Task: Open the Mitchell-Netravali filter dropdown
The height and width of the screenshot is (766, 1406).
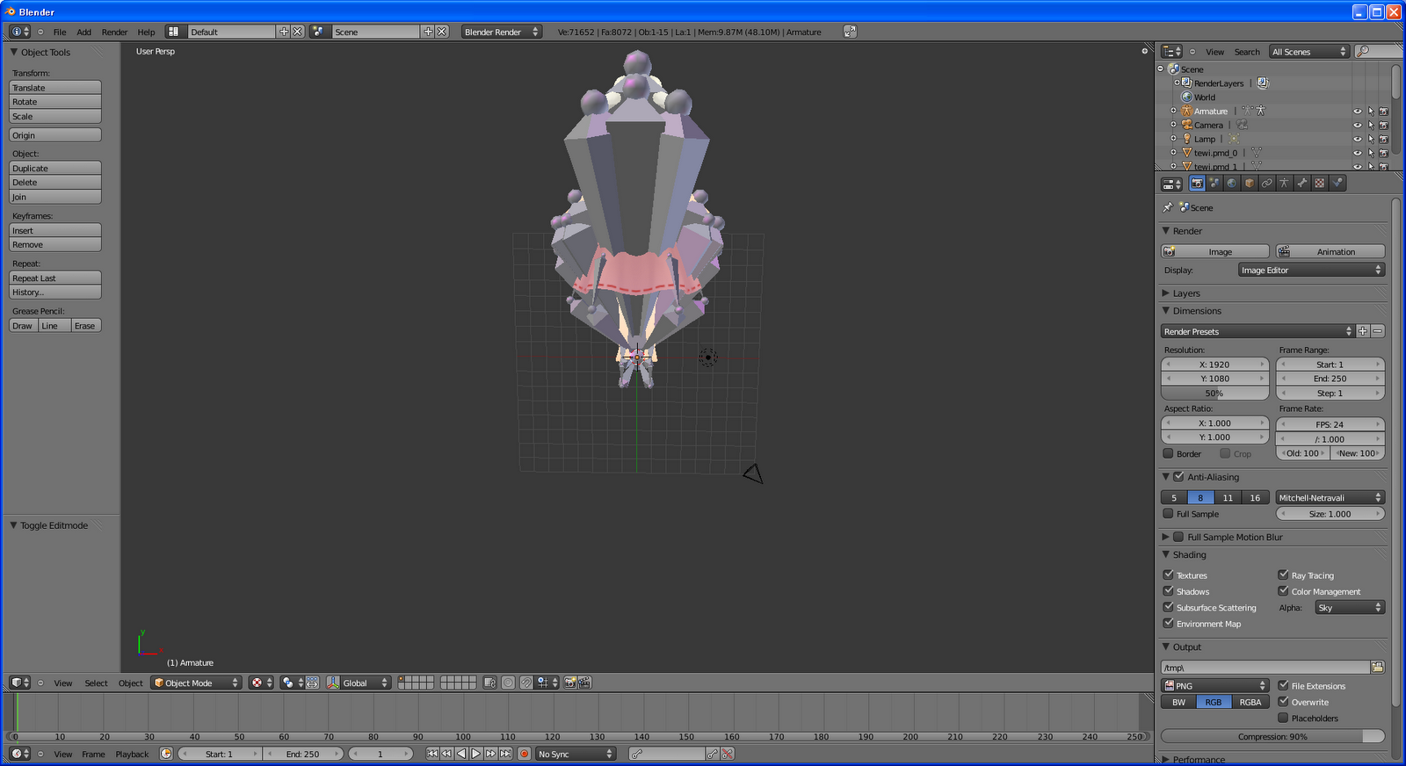Action: (1330, 497)
